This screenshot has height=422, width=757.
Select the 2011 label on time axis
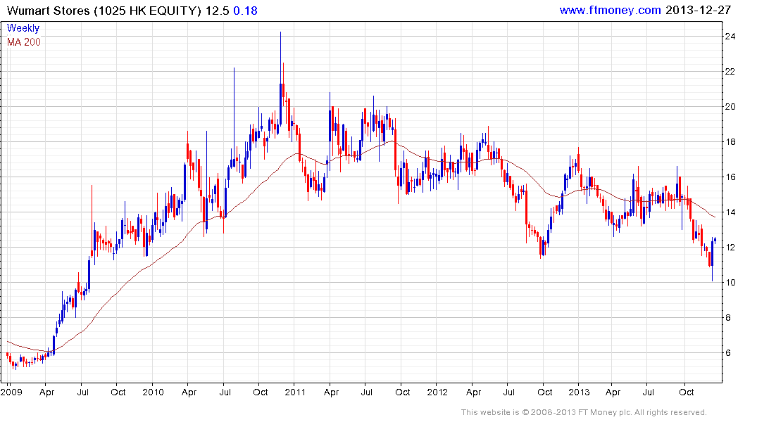[295, 391]
